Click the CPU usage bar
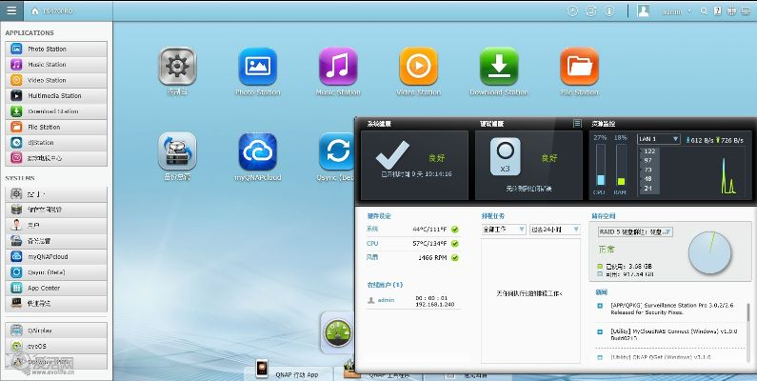The width and height of the screenshot is (757, 381). coord(600,165)
